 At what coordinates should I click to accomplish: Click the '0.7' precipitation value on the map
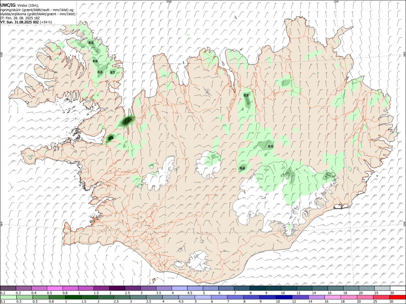point(113,73)
